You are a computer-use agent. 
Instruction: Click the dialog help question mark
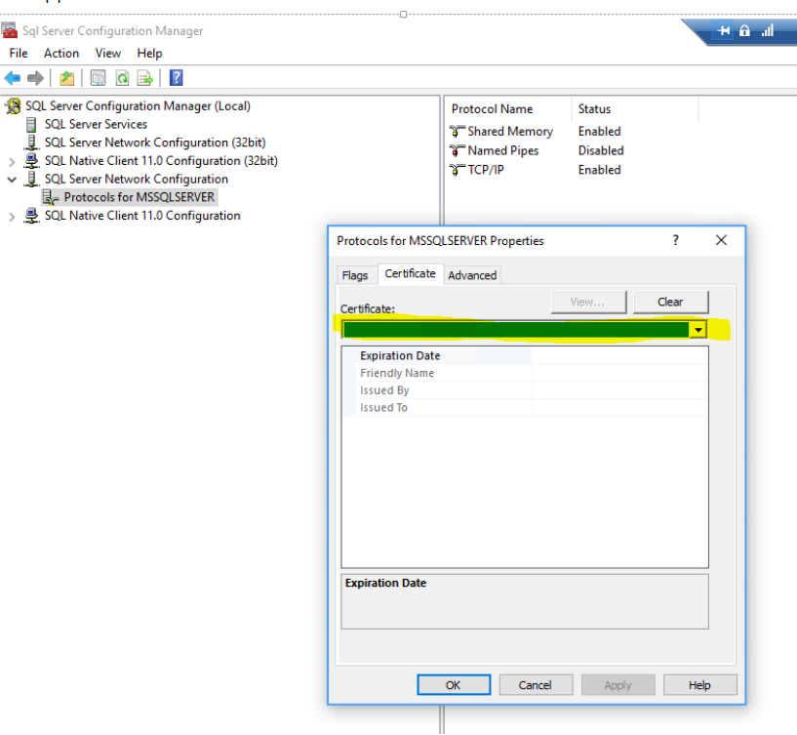pyautogui.click(x=675, y=240)
